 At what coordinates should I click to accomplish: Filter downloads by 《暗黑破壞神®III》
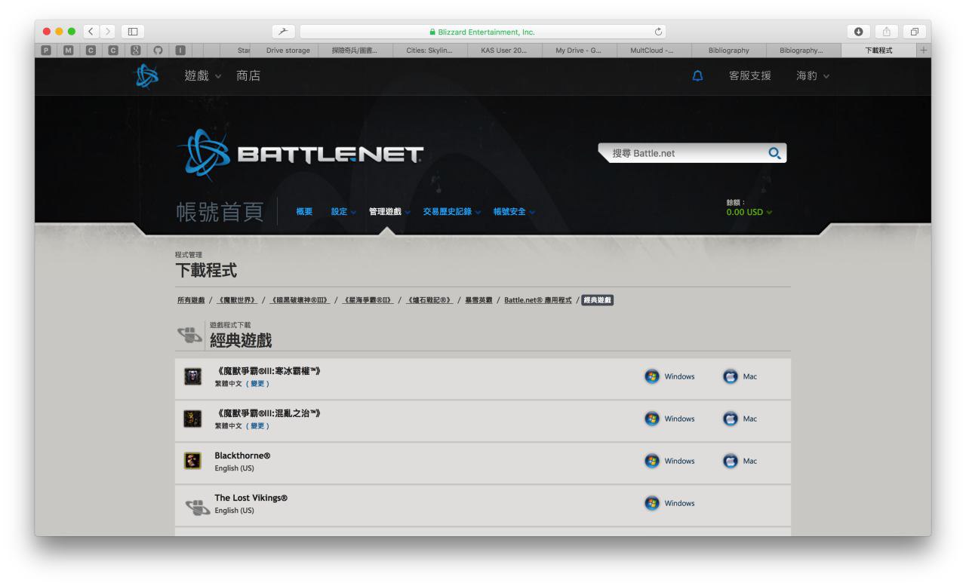click(300, 300)
